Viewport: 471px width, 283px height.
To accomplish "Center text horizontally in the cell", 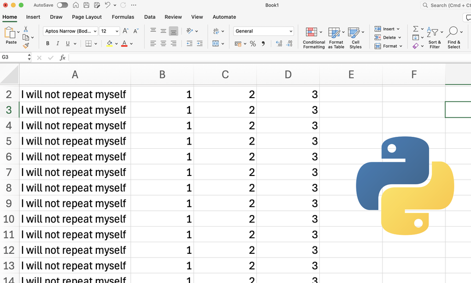I will pyautogui.click(x=163, y=43).
